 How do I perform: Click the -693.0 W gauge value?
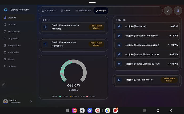click(x=73, y=85)
